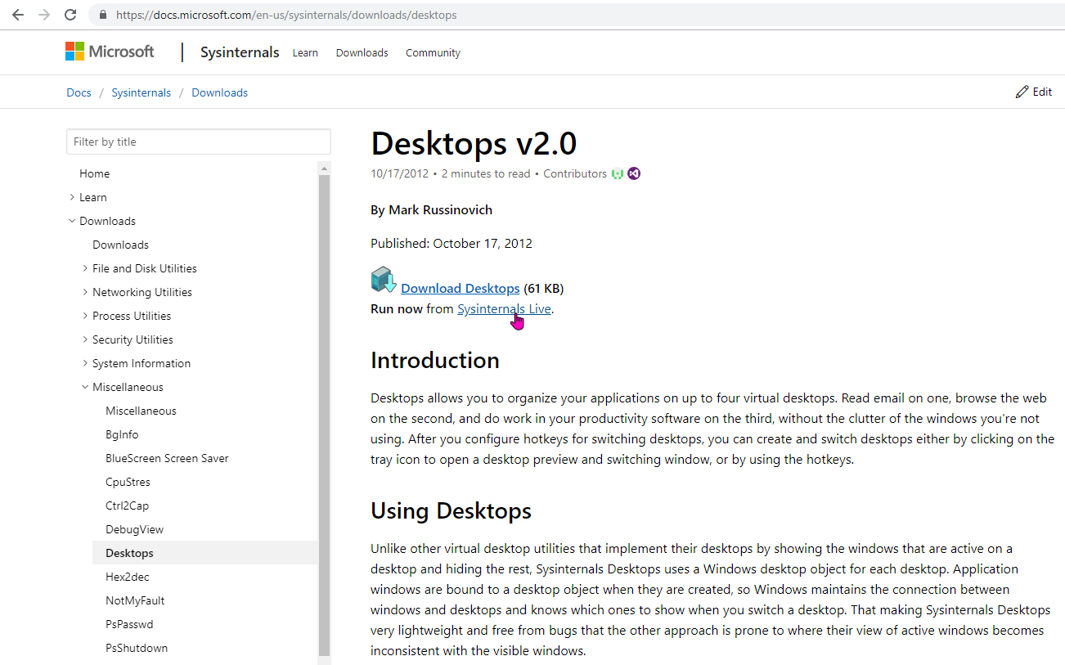Go to the Docs breadcrumb
The image size is (1065, 665).
[79, 92]
